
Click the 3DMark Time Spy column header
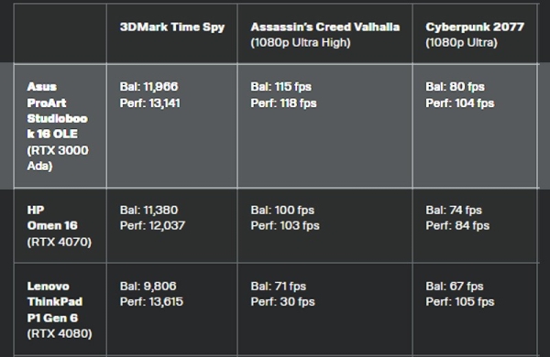click(172, 27)
